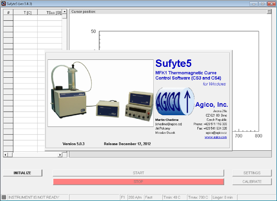This screenshot has width=277, height=201.
Task: Click the 'Phone: +420 511 116 303' text
Action: point(210,124)
